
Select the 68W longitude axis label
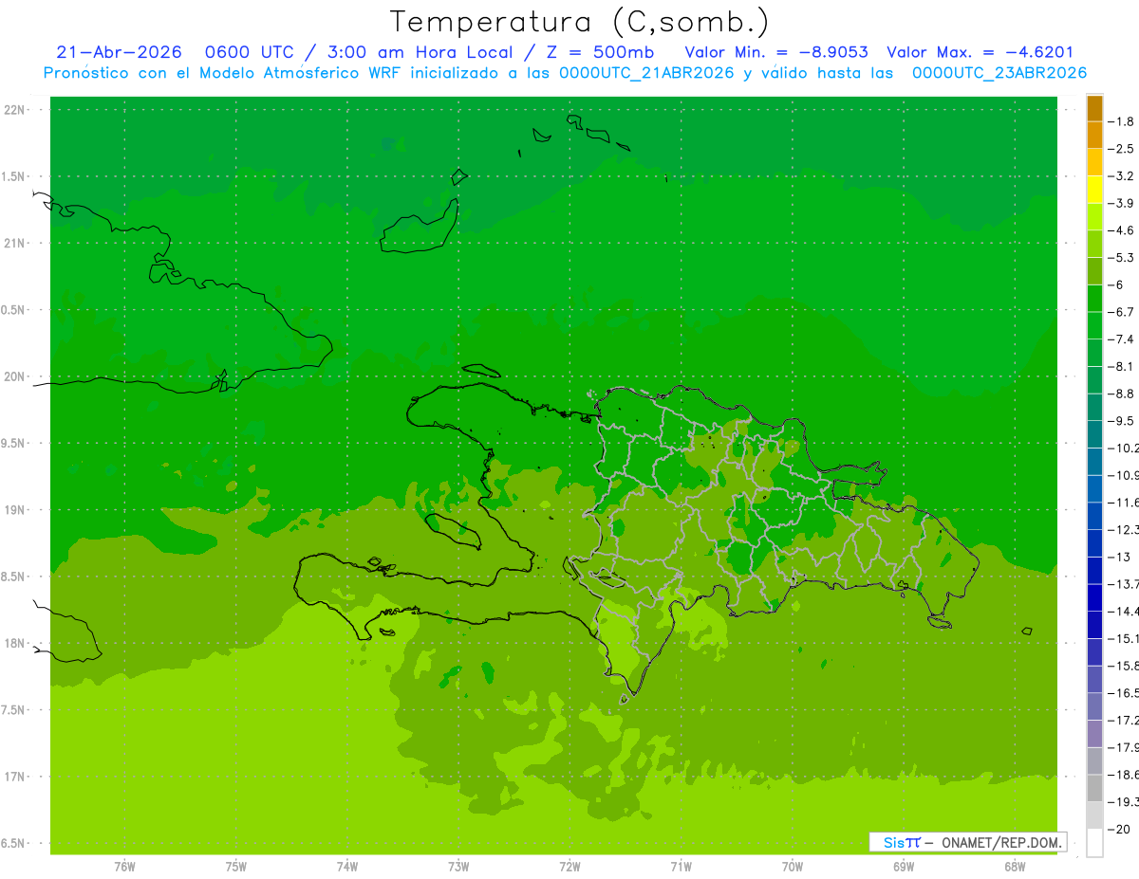1014,867
